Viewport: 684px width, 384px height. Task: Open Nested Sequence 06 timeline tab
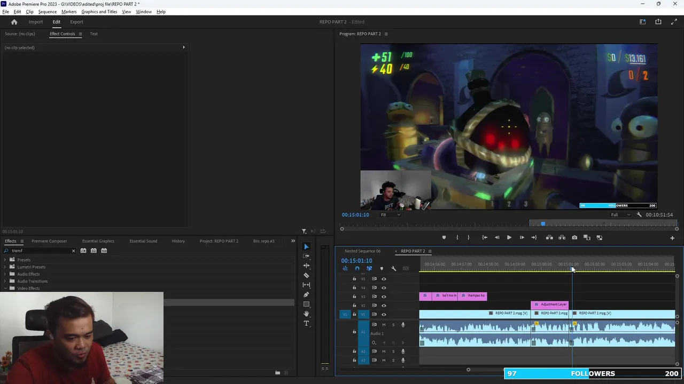[x=363, y=251]
